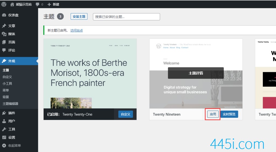Click 实时预览 for Twenty Nineteen

pos(229,114)
